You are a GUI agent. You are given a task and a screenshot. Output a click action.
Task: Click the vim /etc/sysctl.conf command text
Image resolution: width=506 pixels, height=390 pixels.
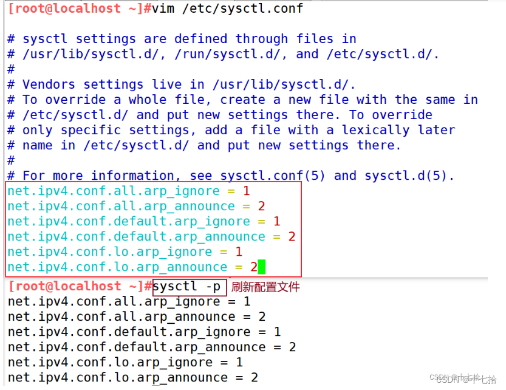(228, 9)
